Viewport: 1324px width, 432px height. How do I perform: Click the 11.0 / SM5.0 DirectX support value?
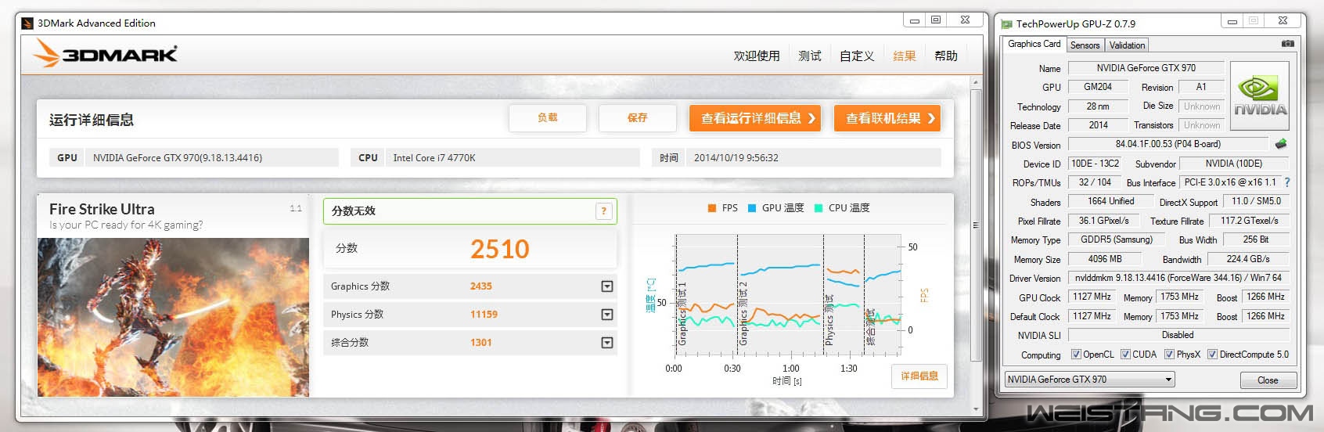(1256, 201)
